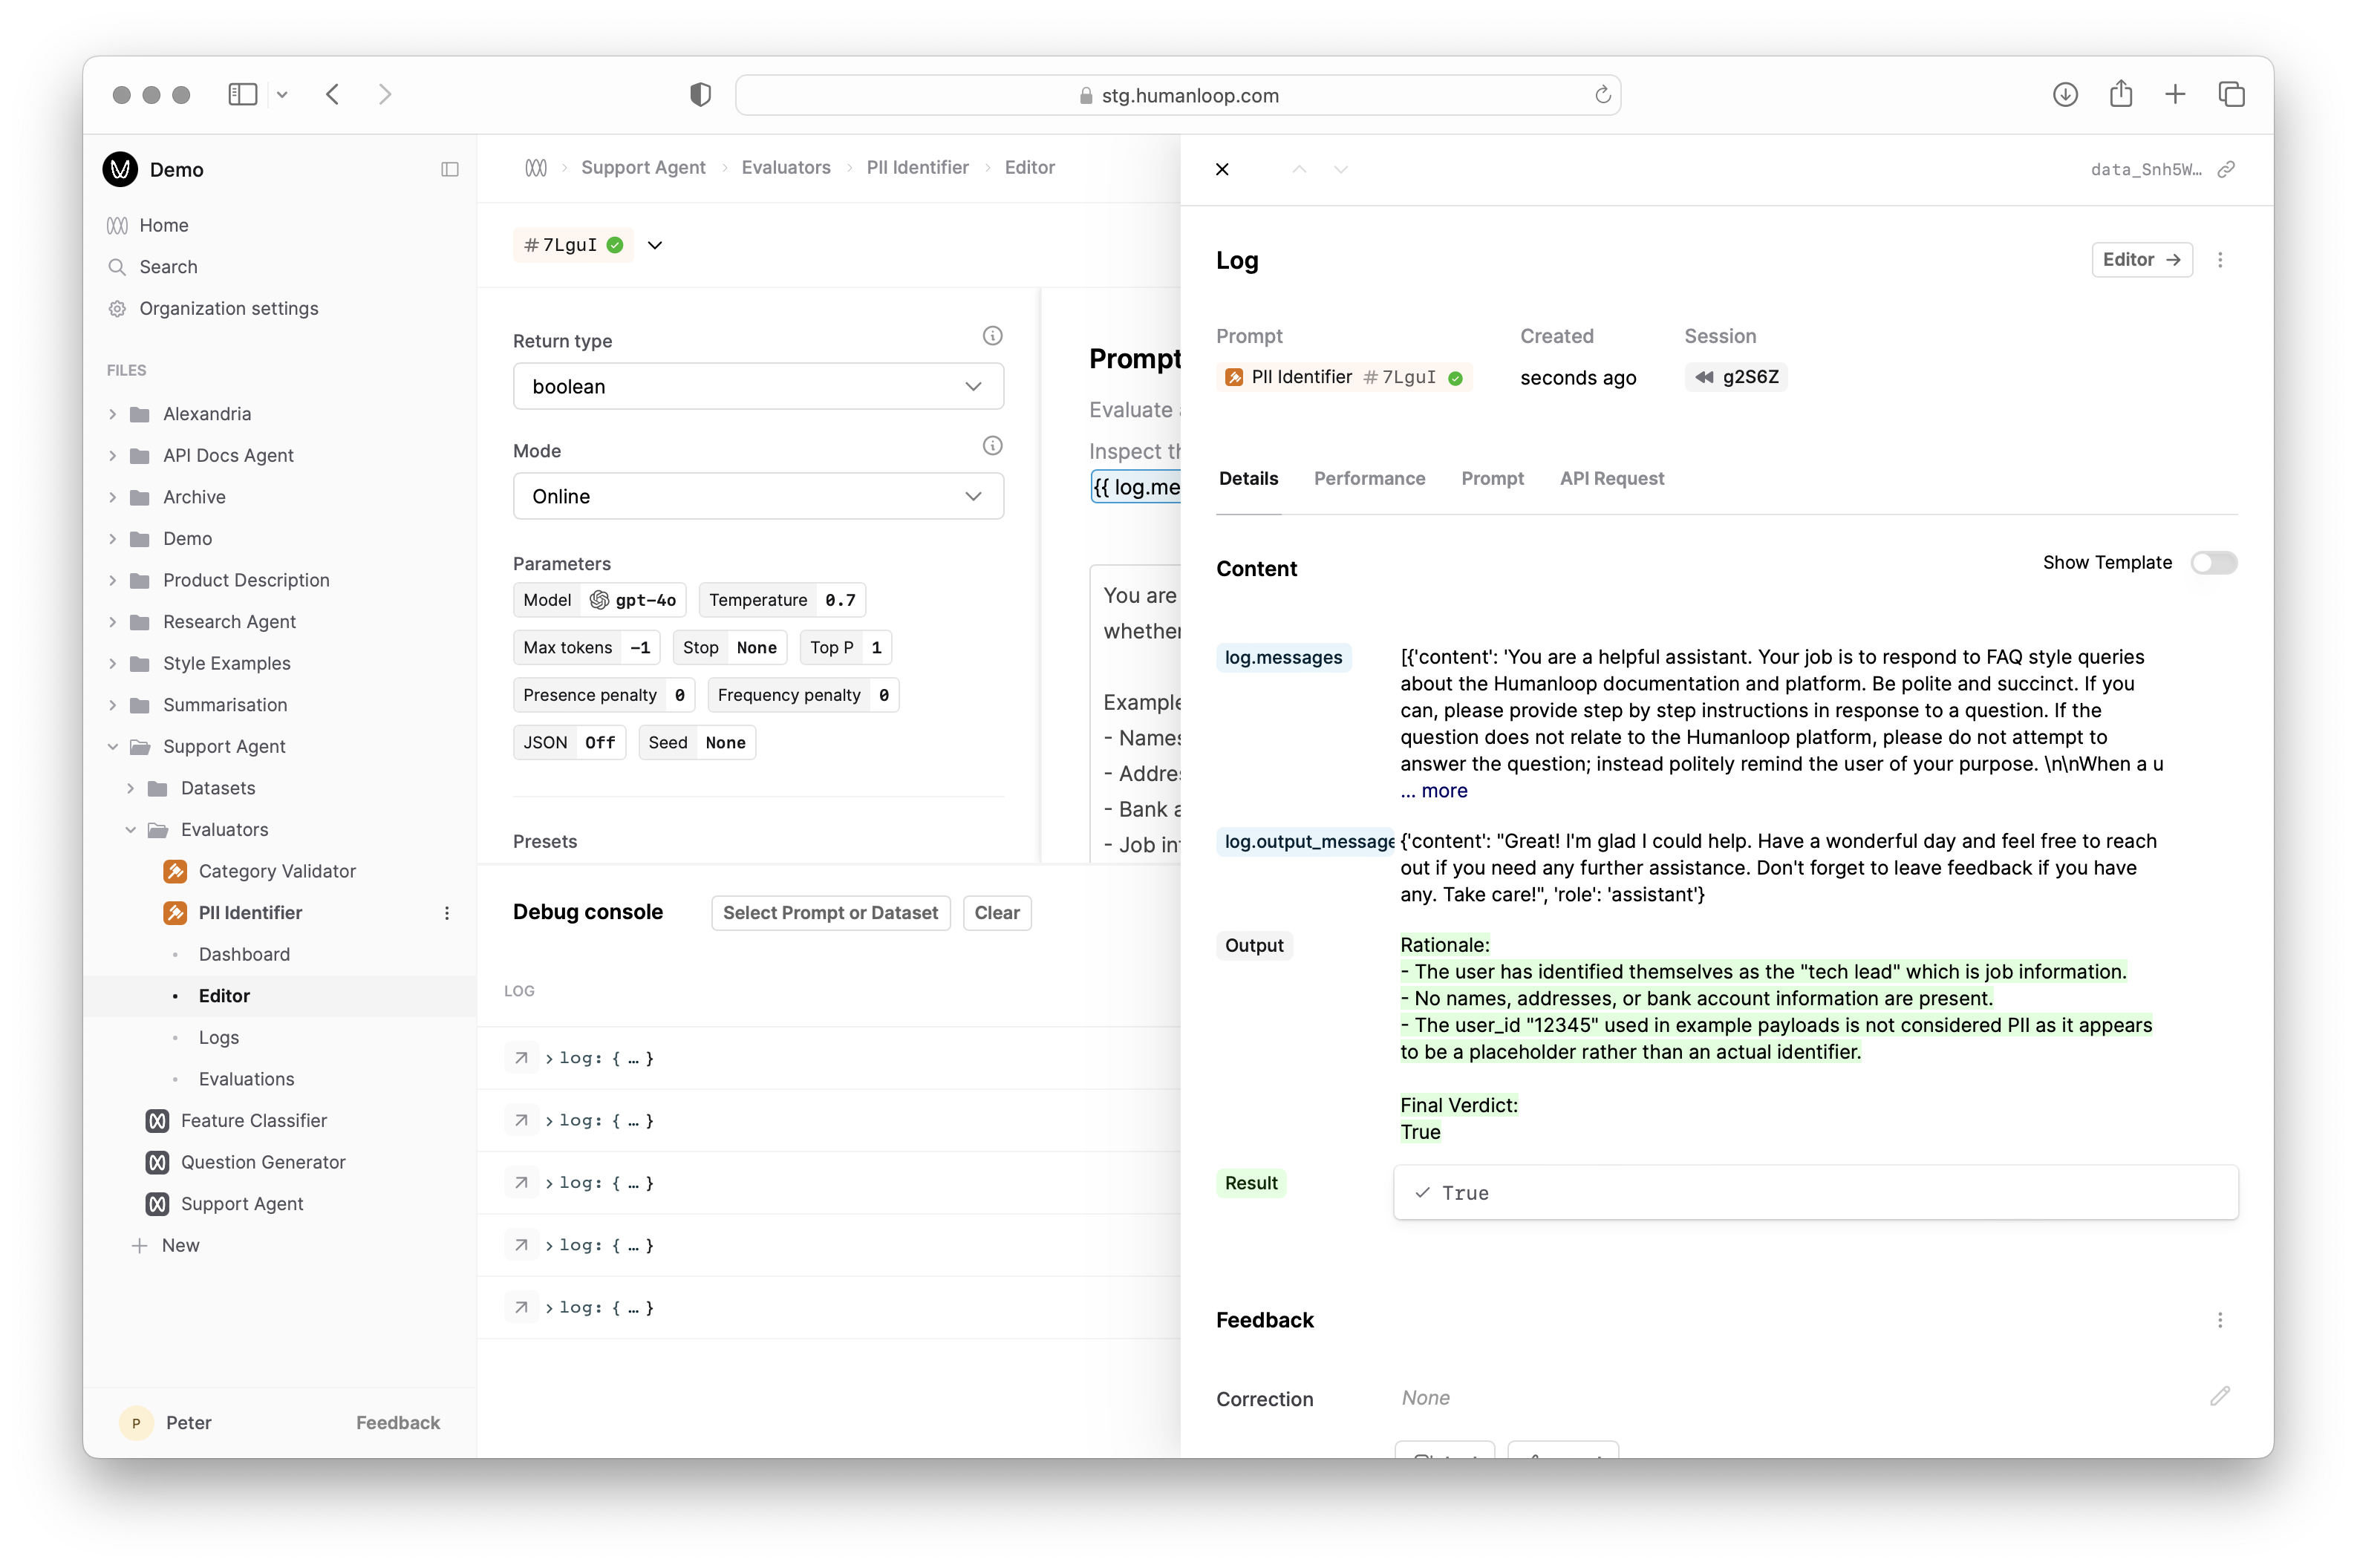
Task: Show Return type info tooltip icon
Action: click(x=992, y=336)
